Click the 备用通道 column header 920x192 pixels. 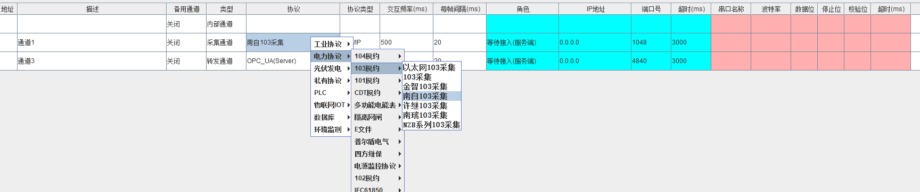186,9
